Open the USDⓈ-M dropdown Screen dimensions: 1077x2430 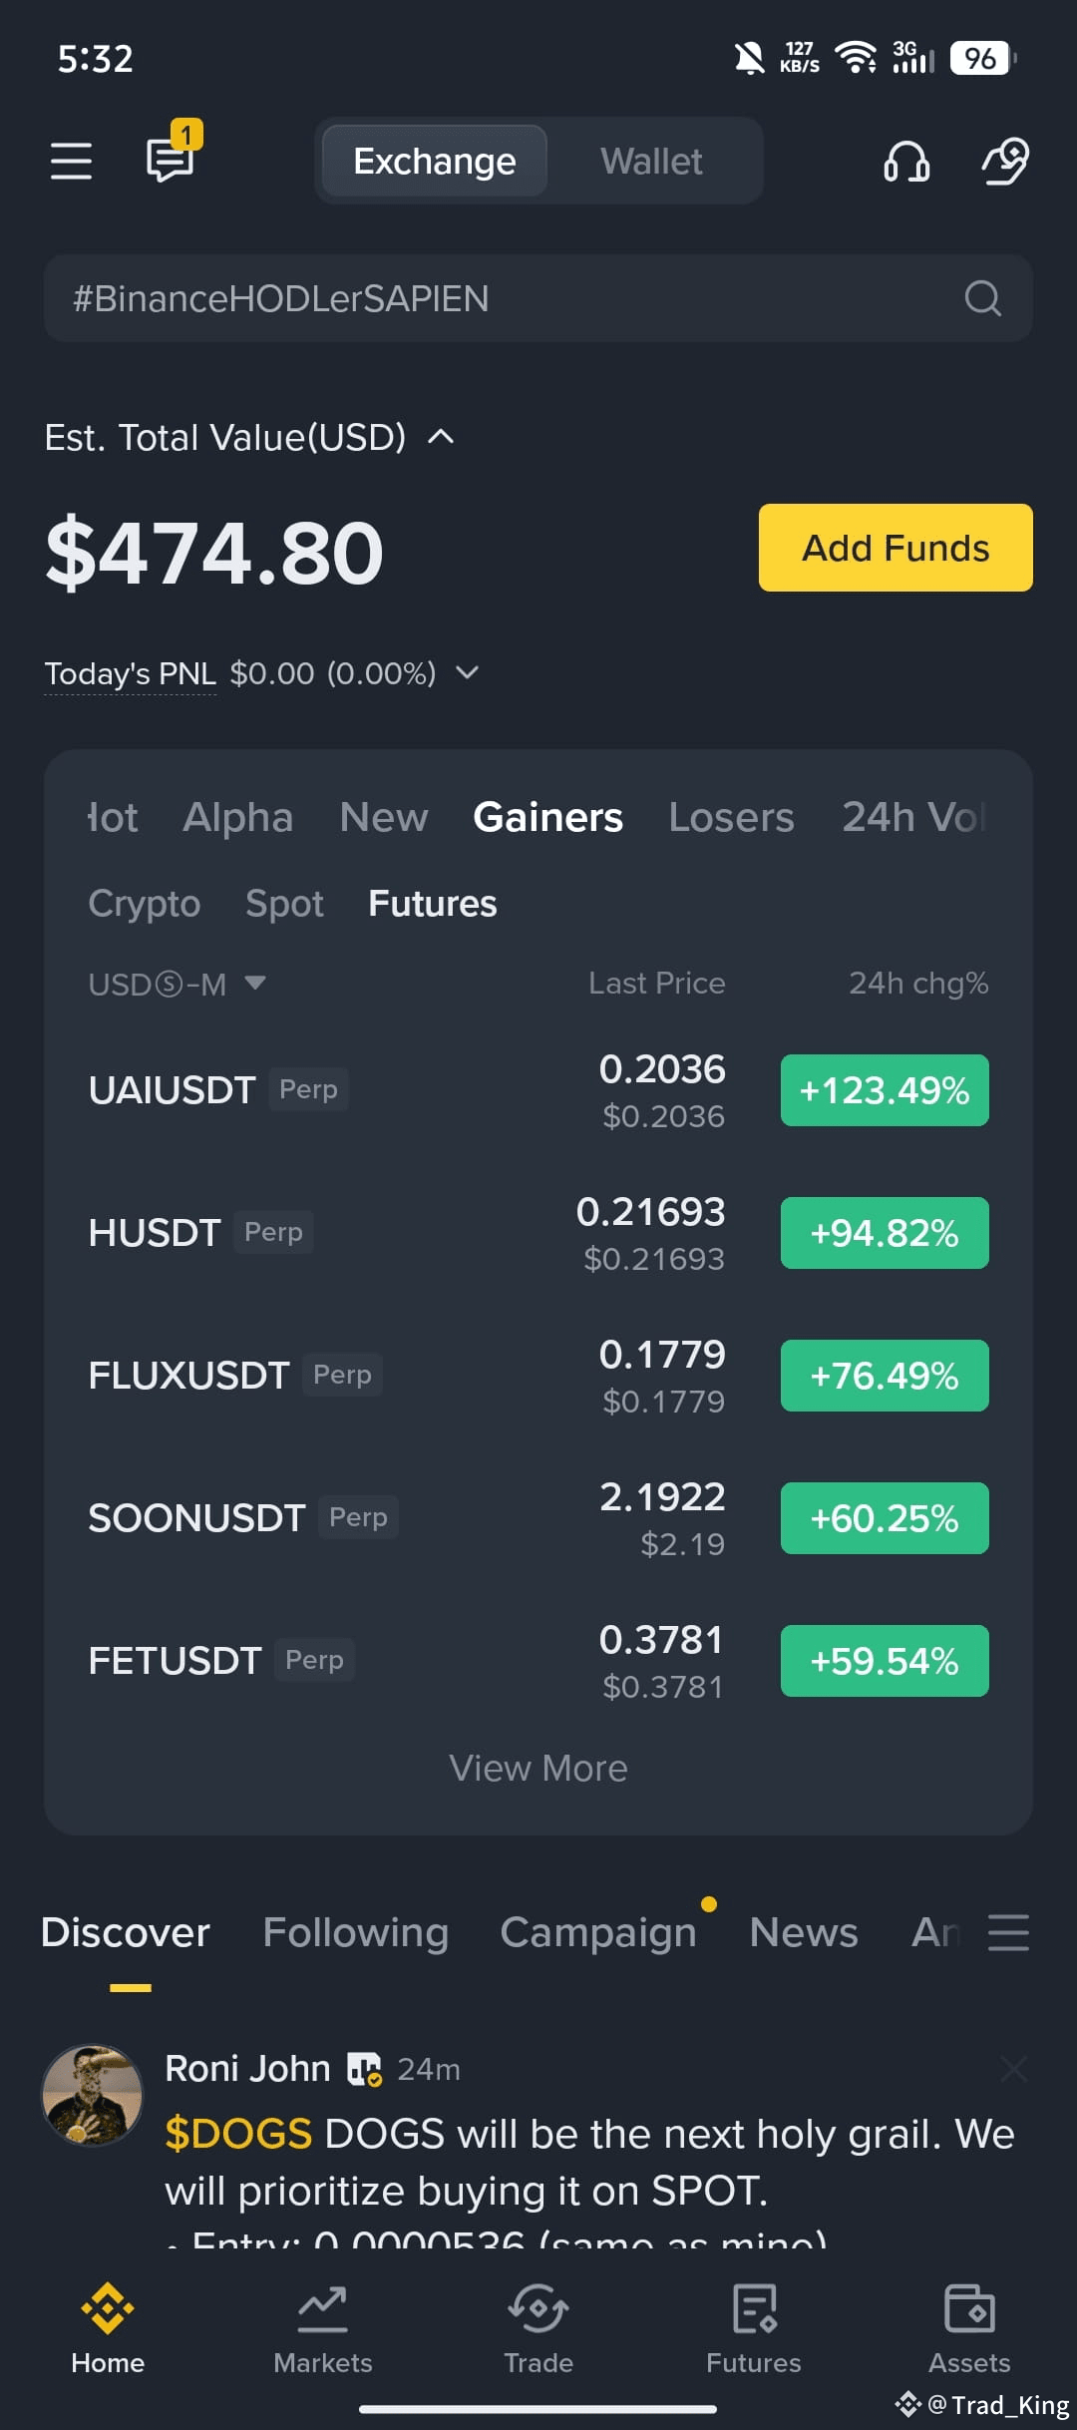(x=177, y=985)
